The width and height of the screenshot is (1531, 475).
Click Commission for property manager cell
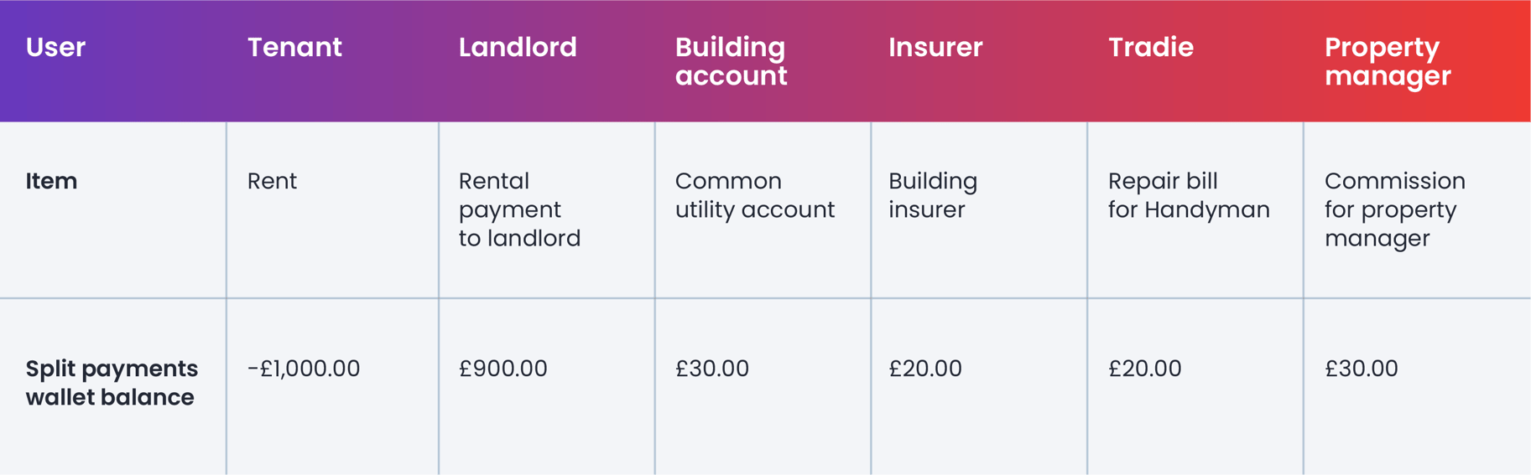(1394, 209)
